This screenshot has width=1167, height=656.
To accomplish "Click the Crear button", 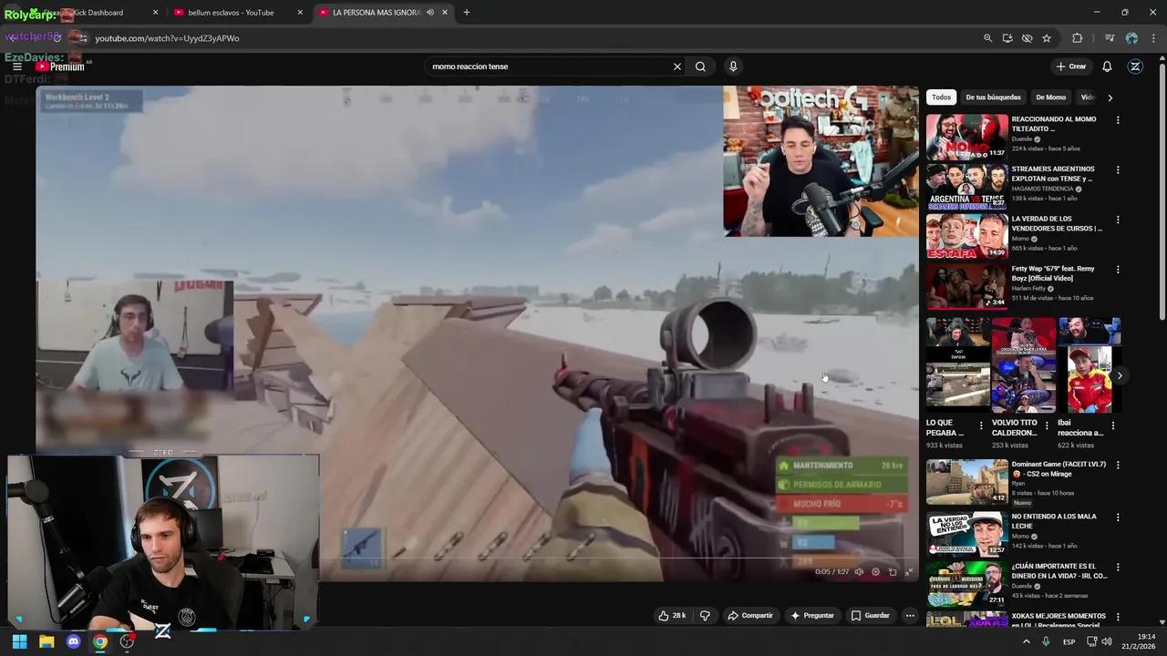I will [x=1071, y=67].
